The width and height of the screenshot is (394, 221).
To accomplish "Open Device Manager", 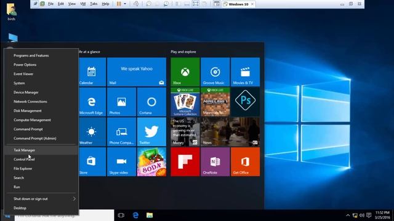I will click(x=41, y=92).
